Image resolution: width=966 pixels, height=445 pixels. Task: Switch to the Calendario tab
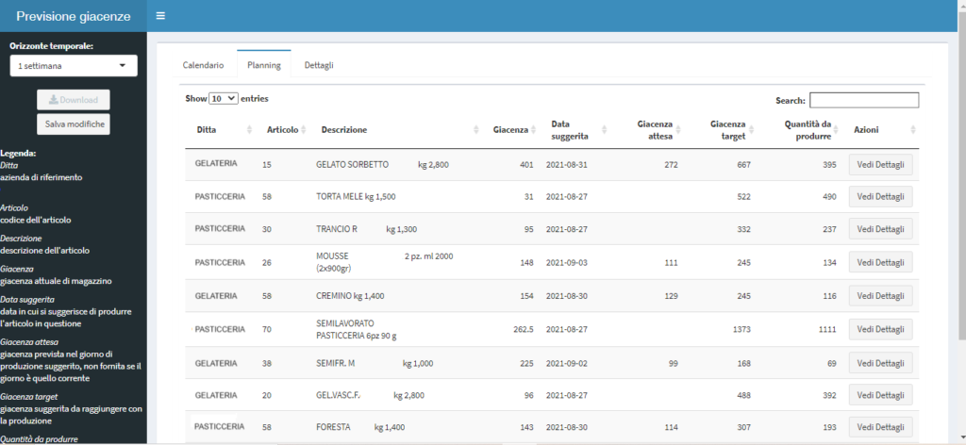click(x=203, y=65)
